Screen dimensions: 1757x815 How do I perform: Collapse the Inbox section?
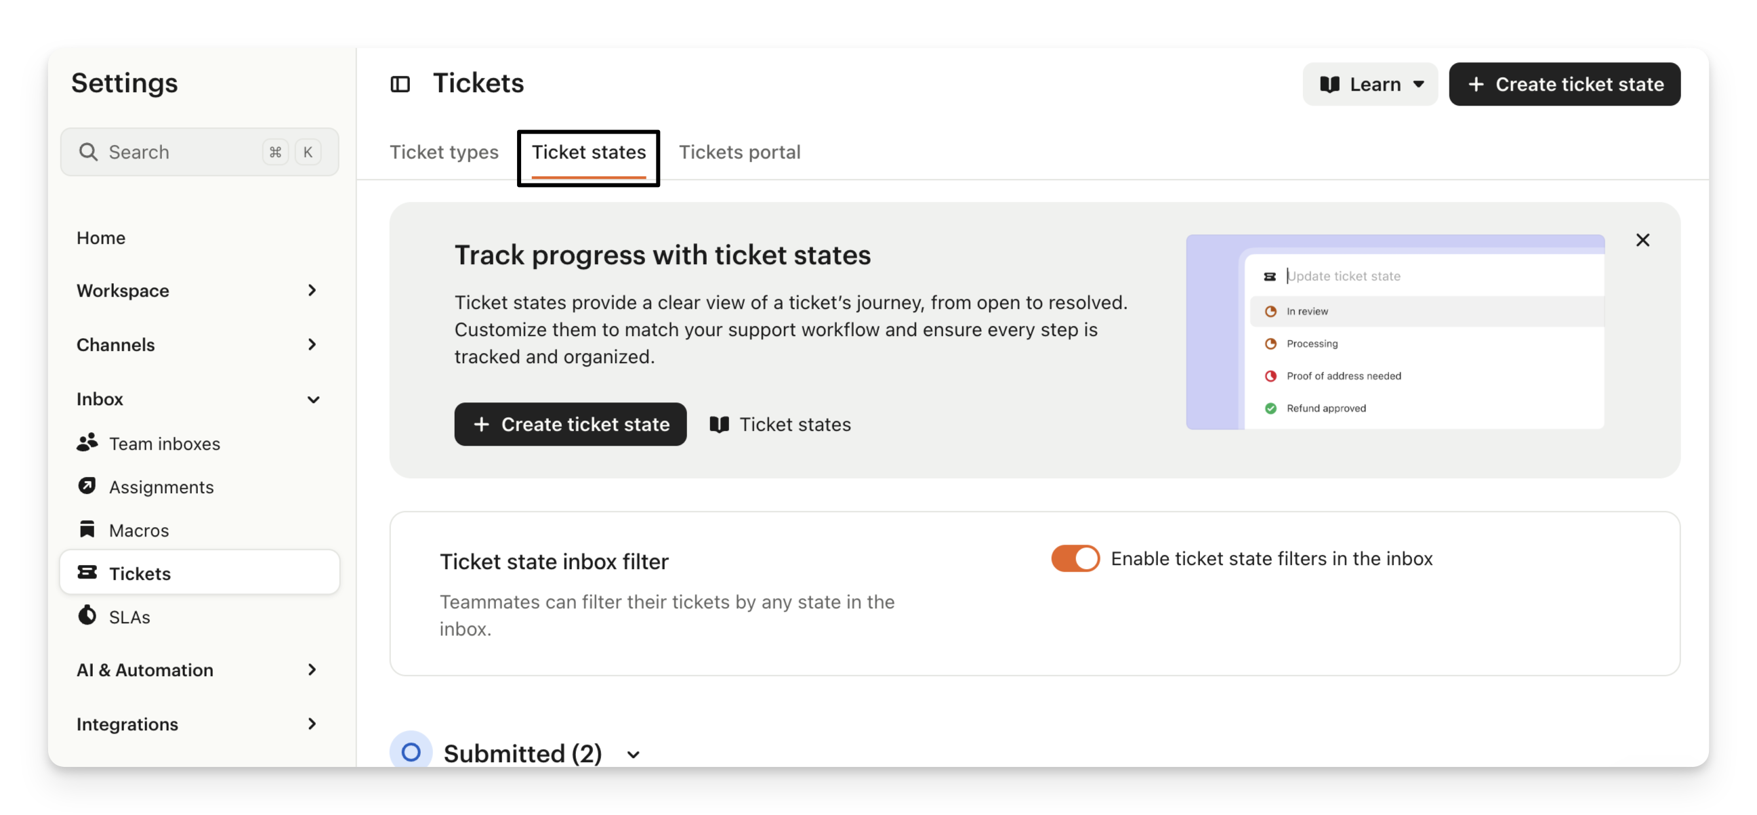pyautogui.click(x=313, y=399)
